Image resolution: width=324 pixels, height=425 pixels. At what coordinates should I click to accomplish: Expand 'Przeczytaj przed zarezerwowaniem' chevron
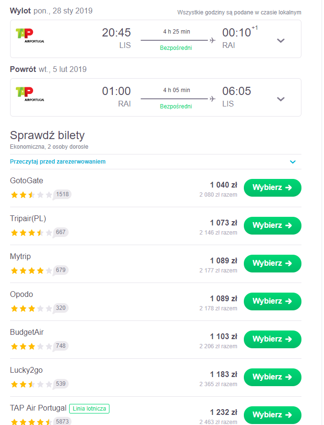[292, 162]
